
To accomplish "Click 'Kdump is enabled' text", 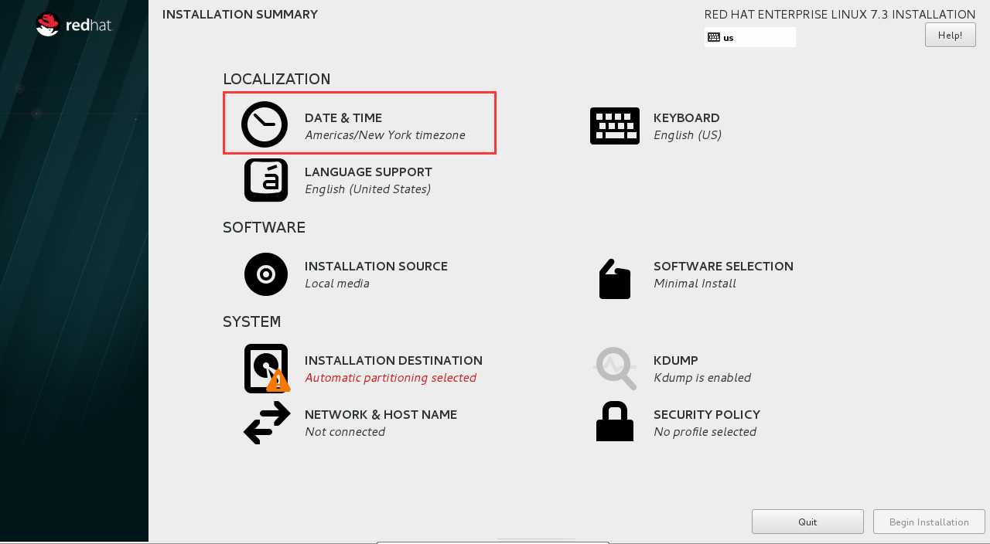I will (702, 378).
